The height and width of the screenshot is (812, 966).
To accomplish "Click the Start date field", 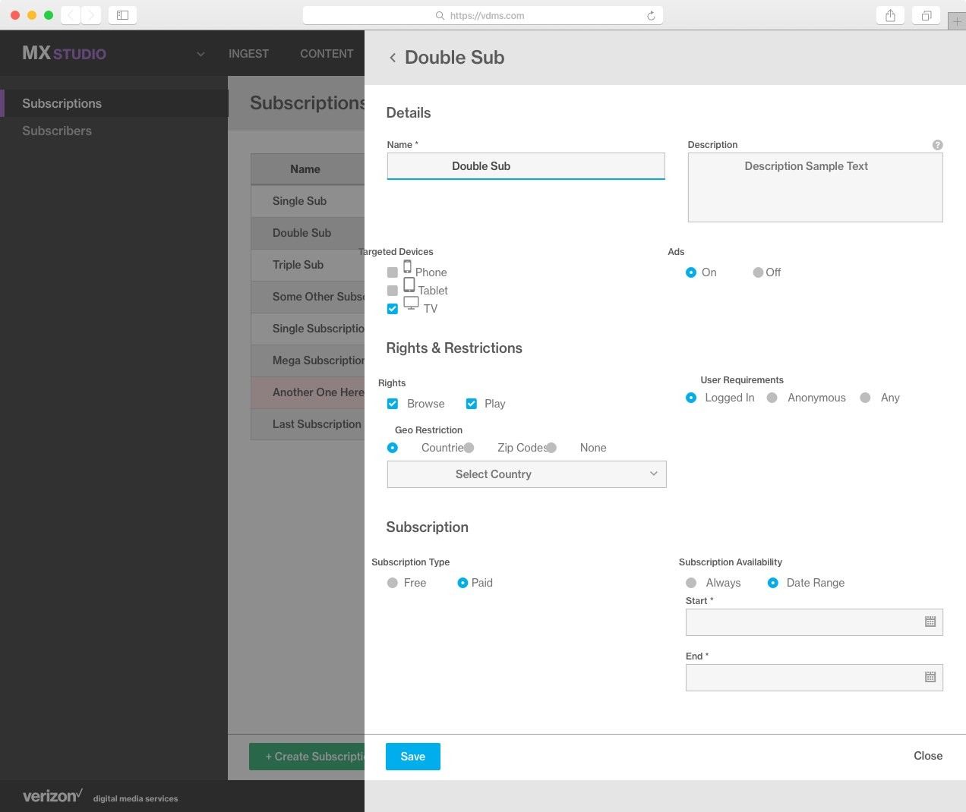I will click(814, 622).
